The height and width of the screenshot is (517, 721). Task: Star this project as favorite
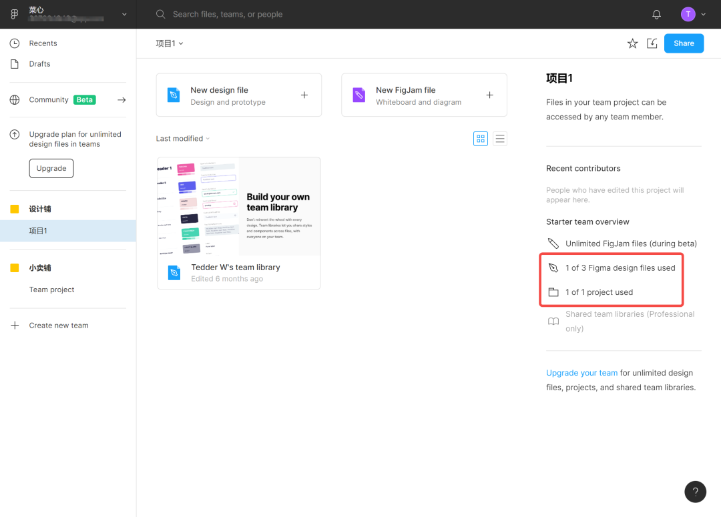coord(633,43)
